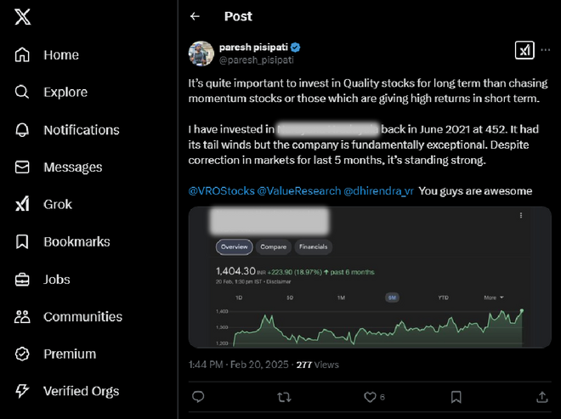The height and width of the screenshot is (419, 561).
Task: Reply to the post
Action: (198, 397)
